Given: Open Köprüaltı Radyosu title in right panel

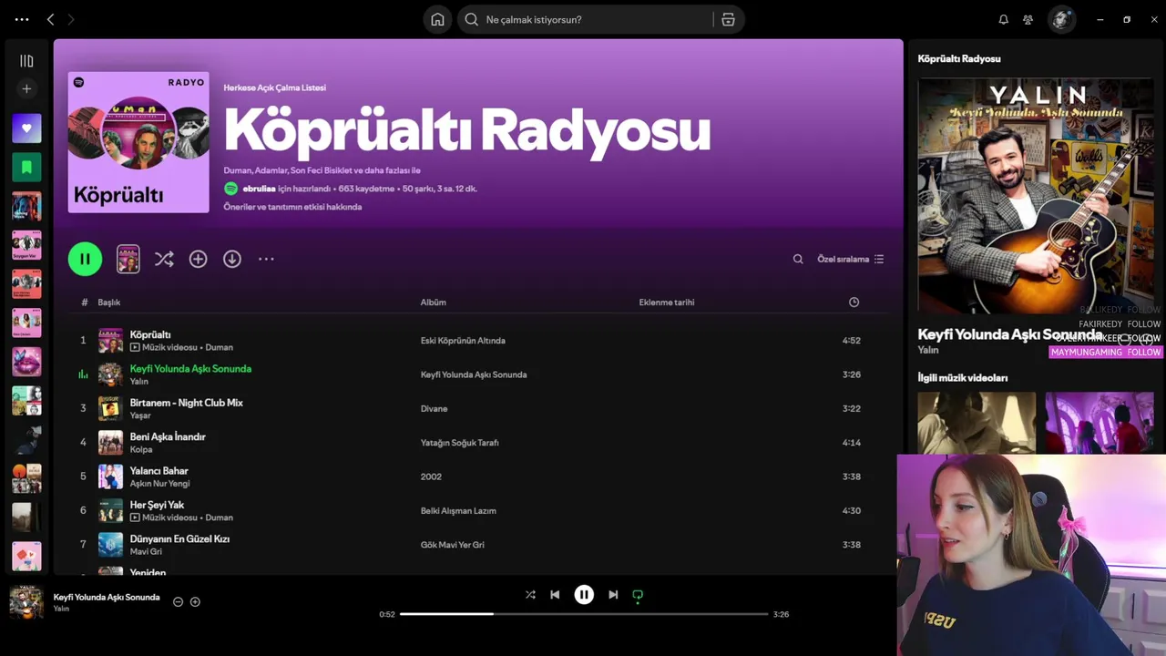Looking at the screenshot, I should (x=959, y=58).
